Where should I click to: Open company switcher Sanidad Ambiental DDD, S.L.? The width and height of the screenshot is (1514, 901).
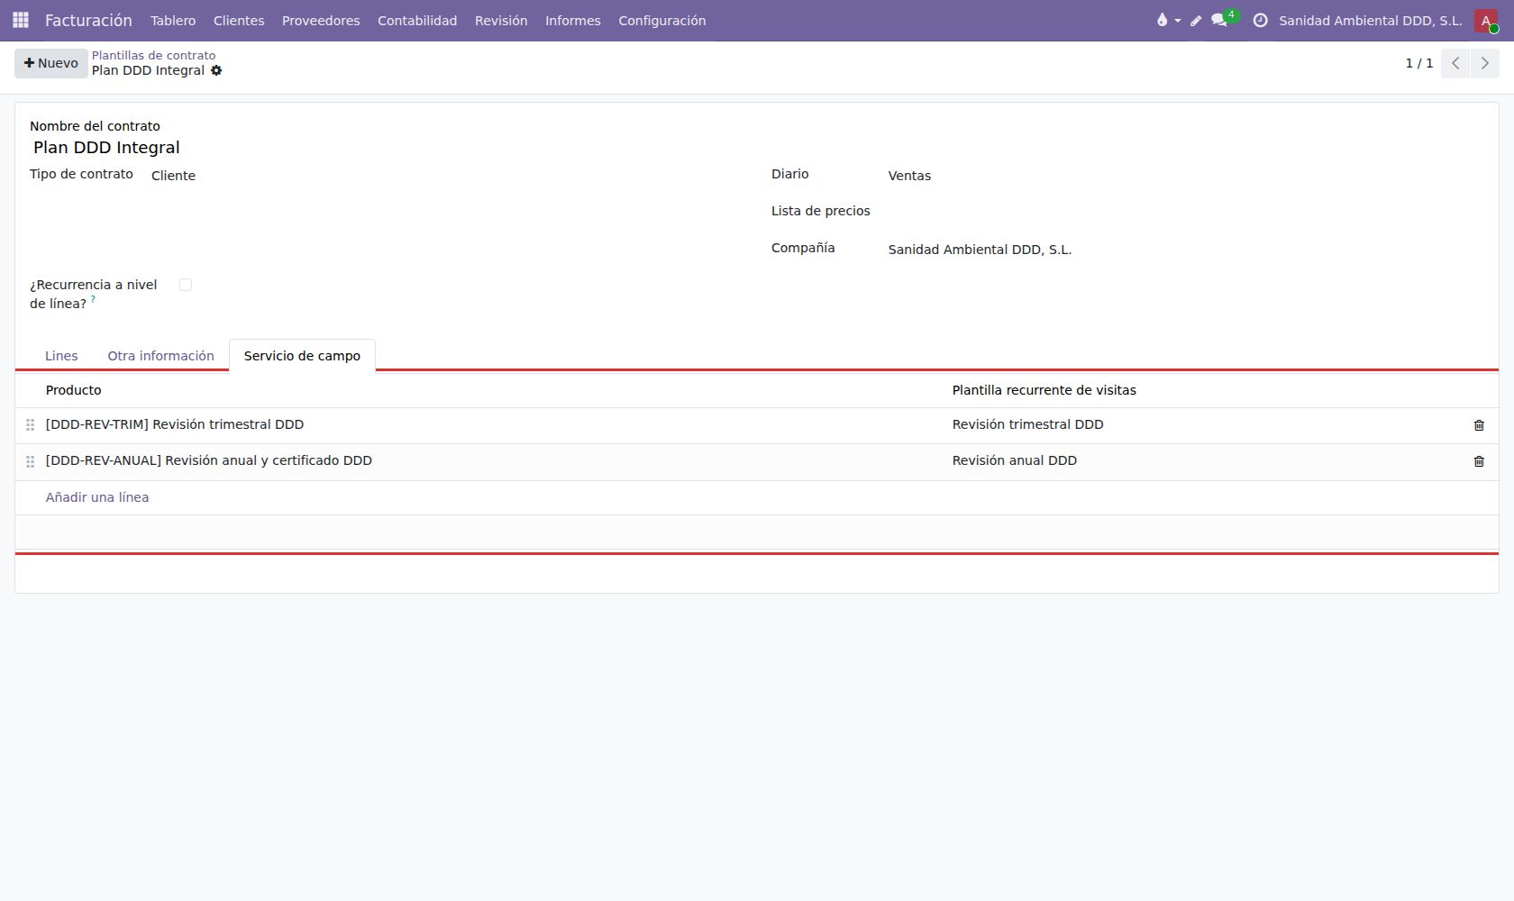[1370, 21]
